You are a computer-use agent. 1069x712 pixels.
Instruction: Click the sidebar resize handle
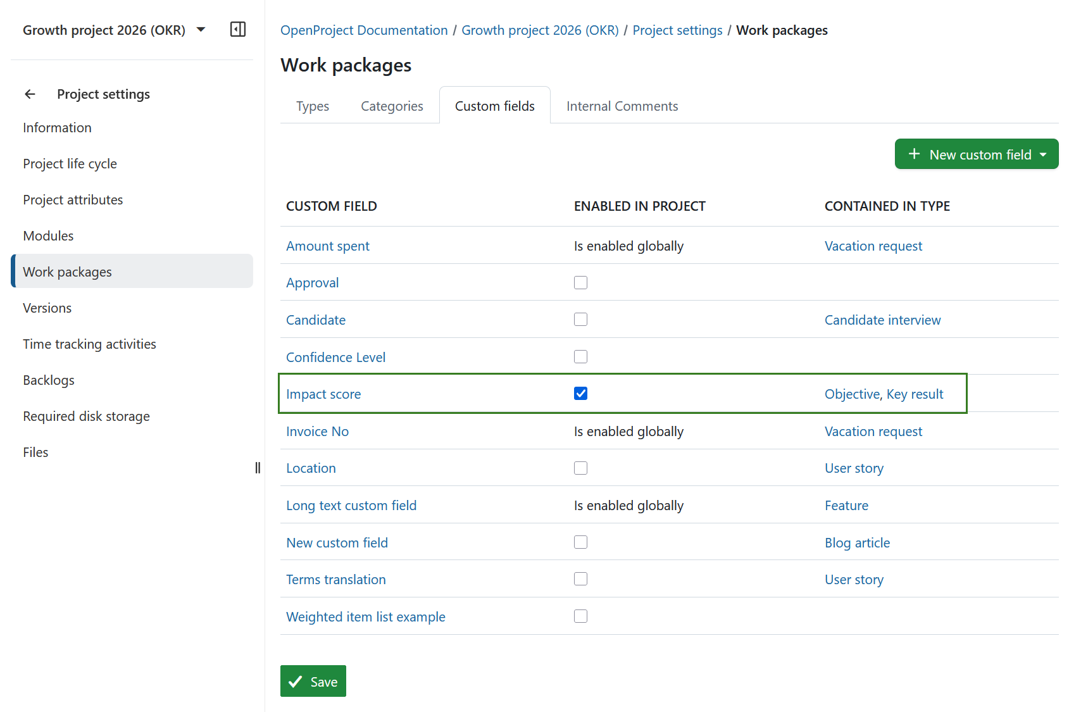(x=258, y=467)
